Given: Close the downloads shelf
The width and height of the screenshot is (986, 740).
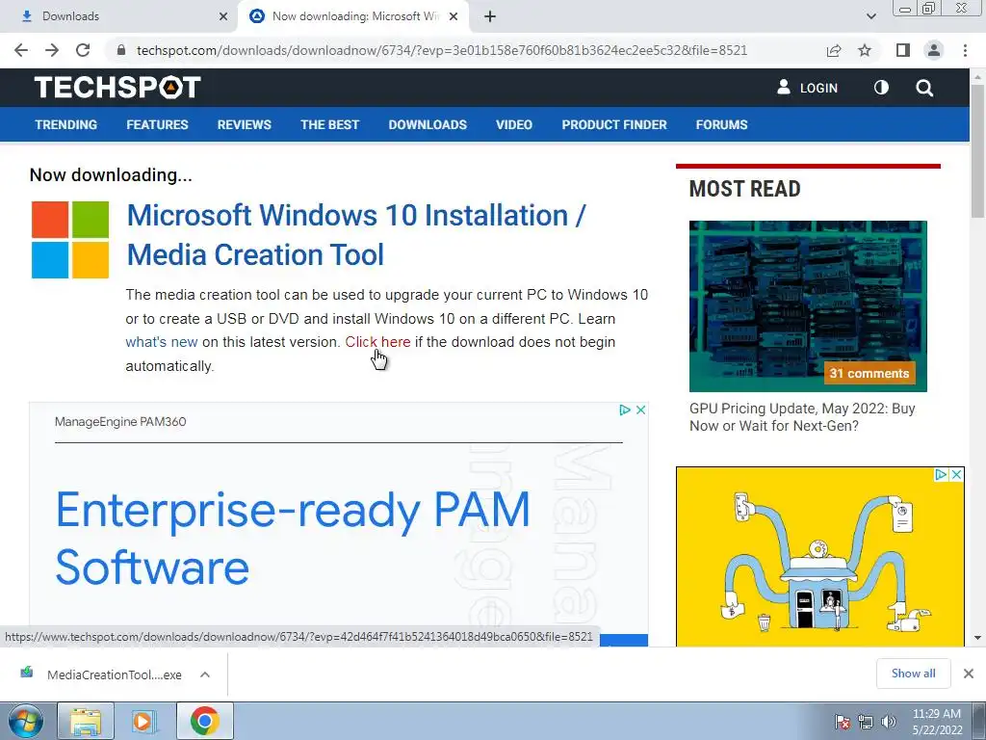Looking at the screenshot, I should point(969,674).
